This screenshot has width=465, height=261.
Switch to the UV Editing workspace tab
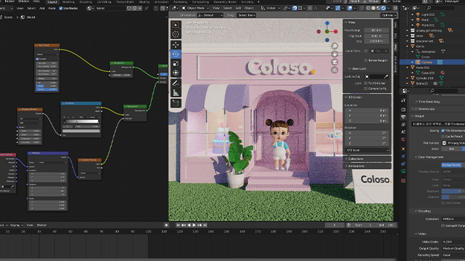pyautogui.click(x=104, y=2)
